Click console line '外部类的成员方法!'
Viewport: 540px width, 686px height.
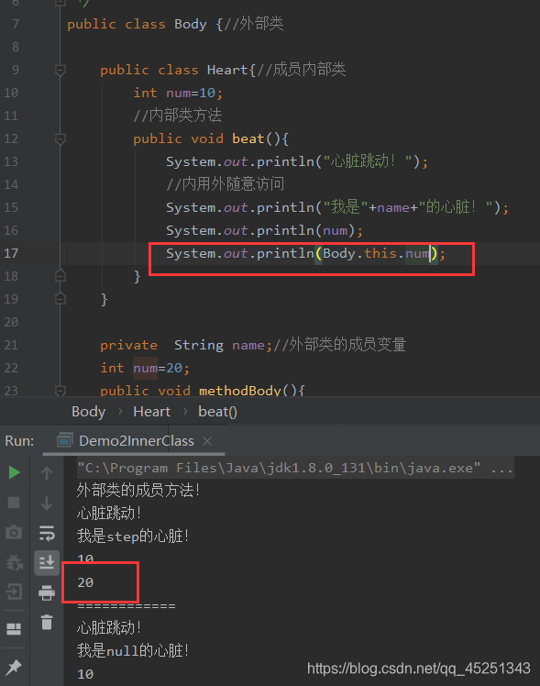point(138,491)
